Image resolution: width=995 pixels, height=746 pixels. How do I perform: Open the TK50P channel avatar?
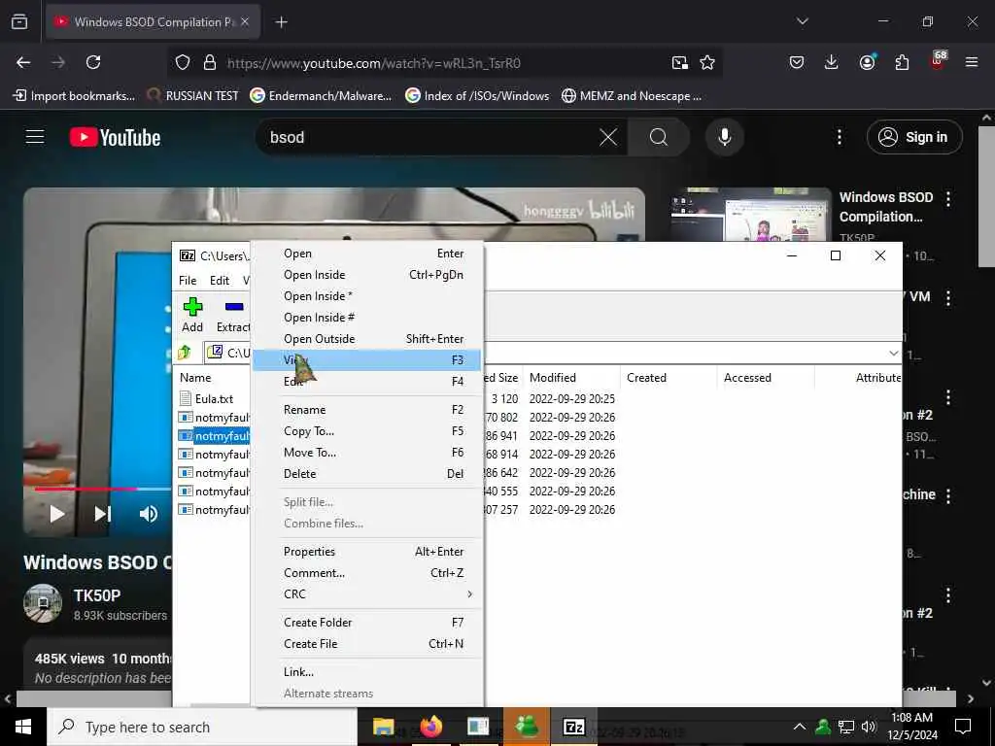tap(43, 603)
